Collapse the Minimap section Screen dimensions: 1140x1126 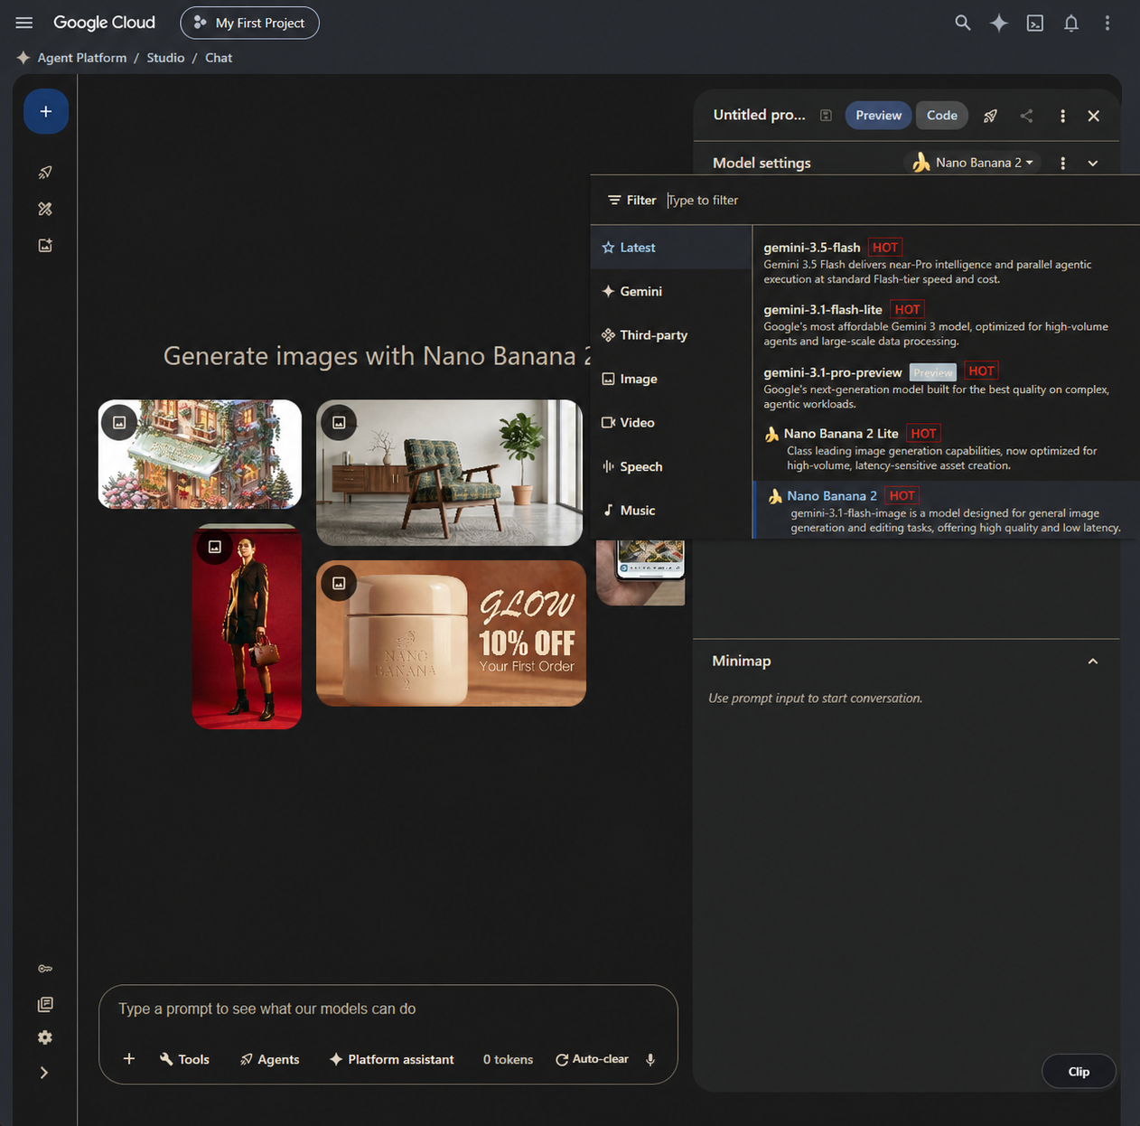click(x=1093, y=662)
